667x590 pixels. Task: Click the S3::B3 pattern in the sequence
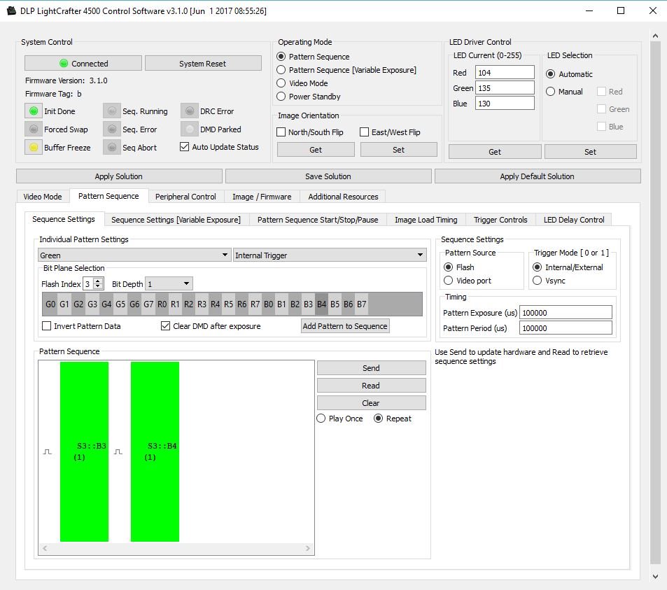tap(84, 451)
